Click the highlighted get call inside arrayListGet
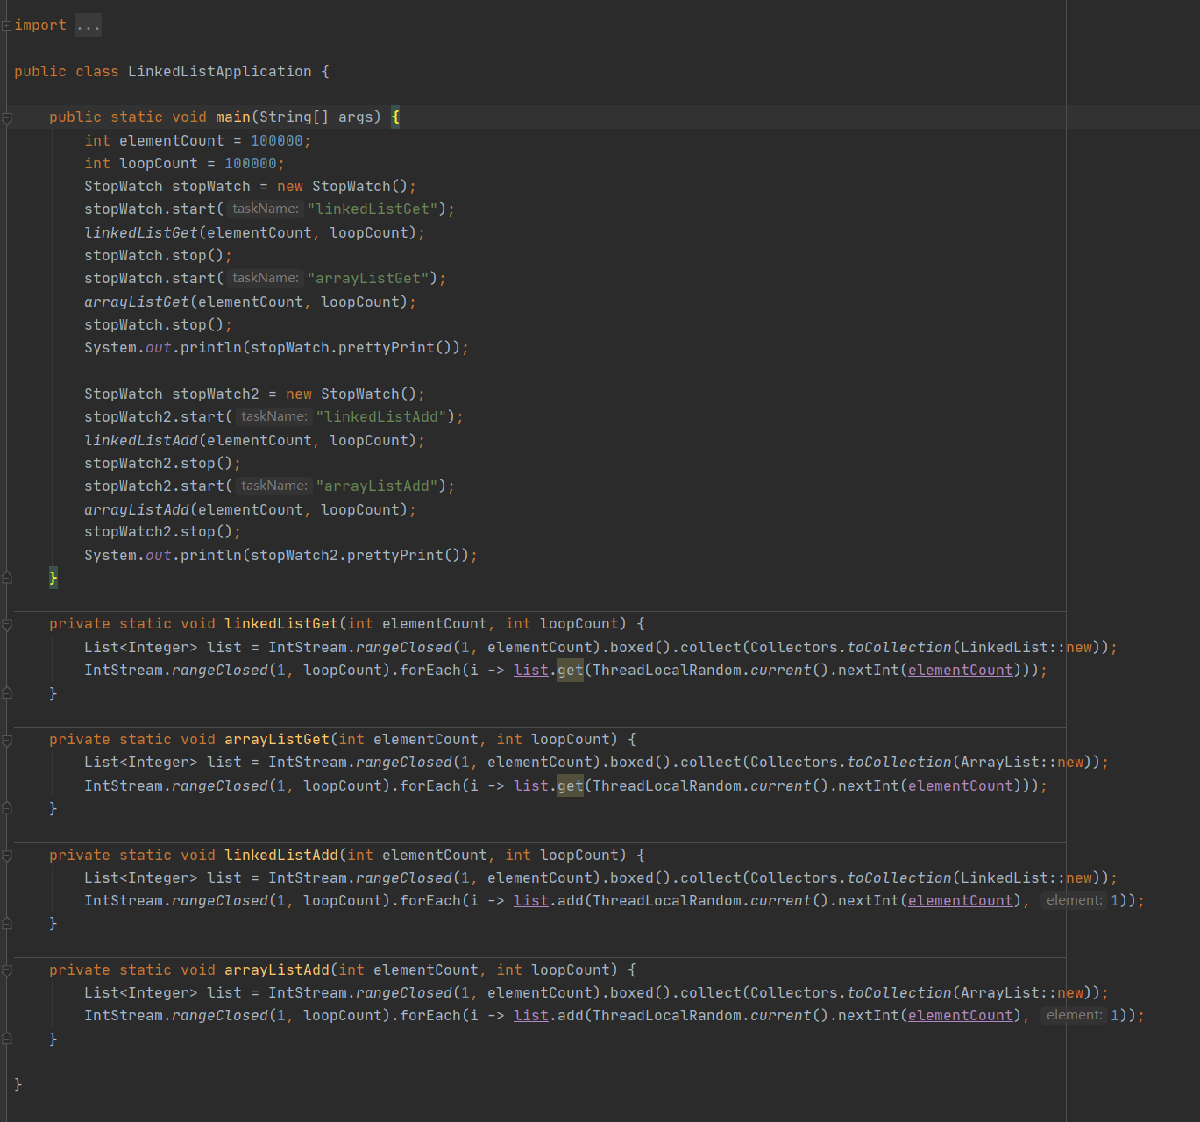 pyautogui.click(x=571, y=786)
